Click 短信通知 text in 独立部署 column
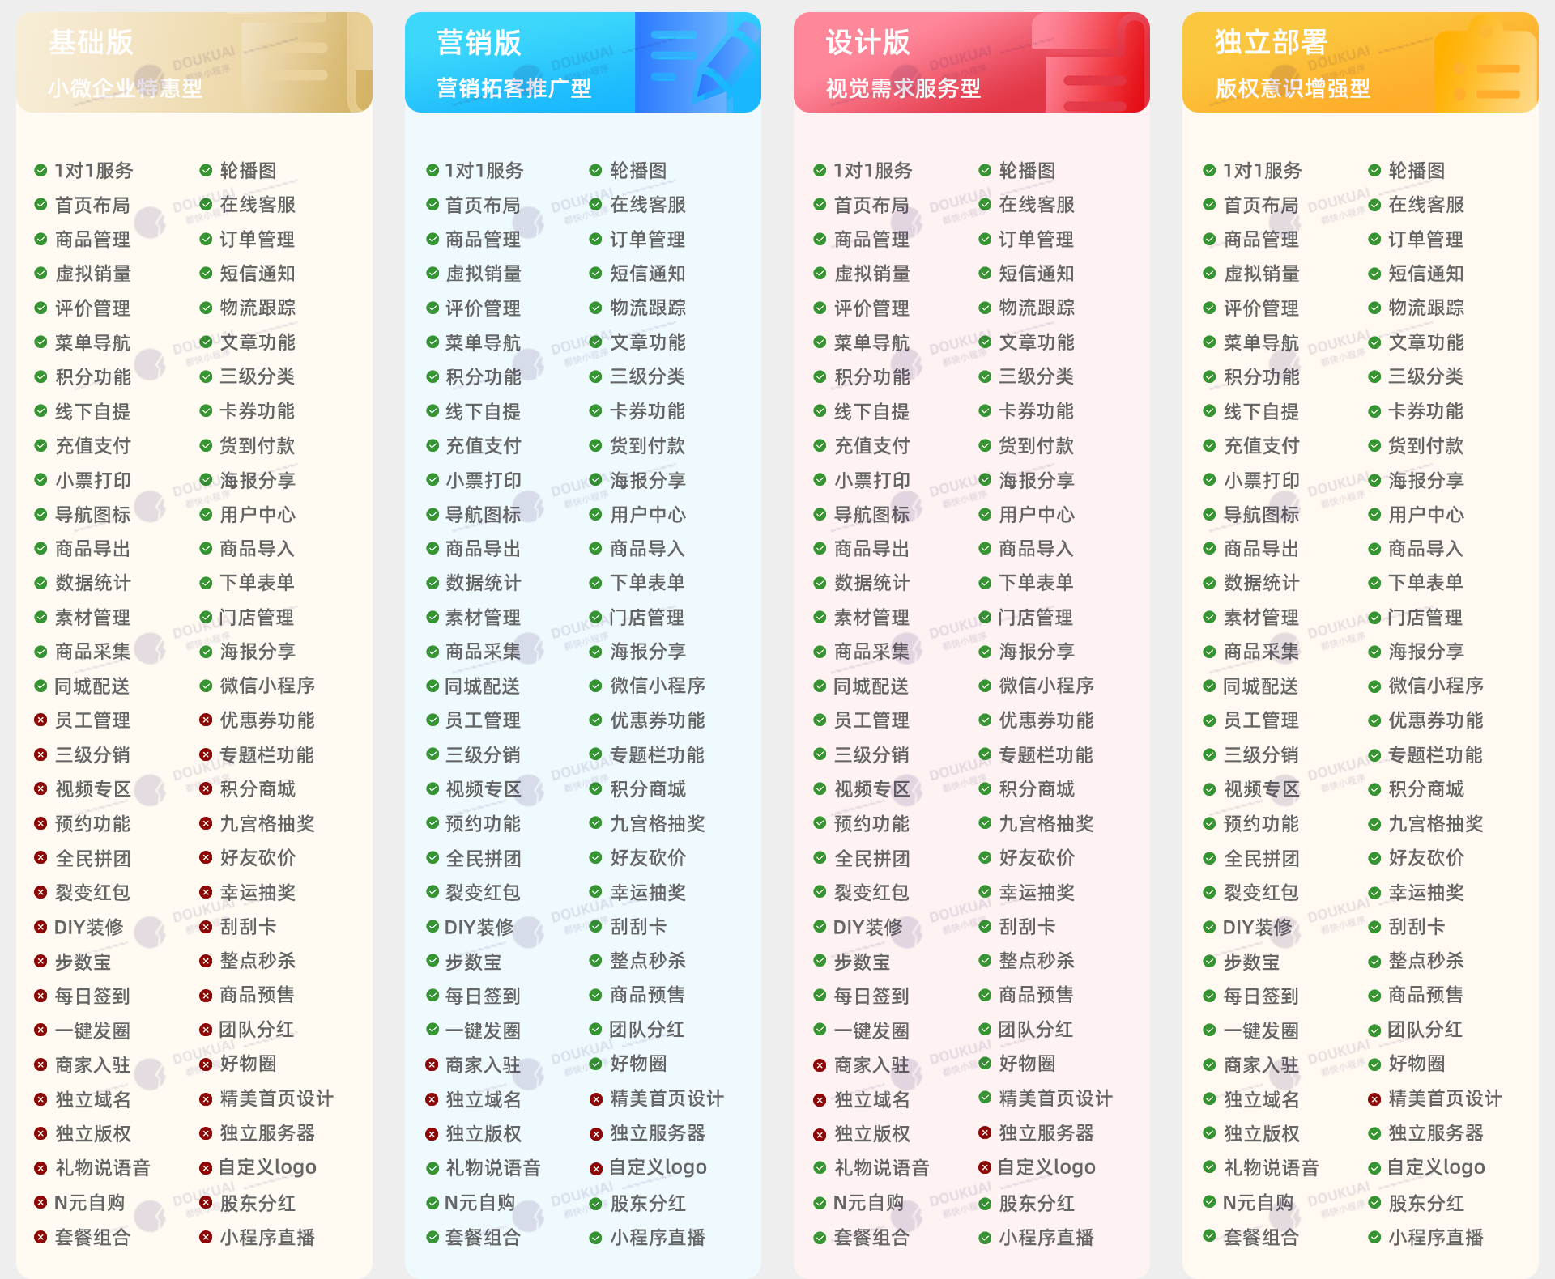This screenshot has height=1279, width=1555. point(1426,274)
